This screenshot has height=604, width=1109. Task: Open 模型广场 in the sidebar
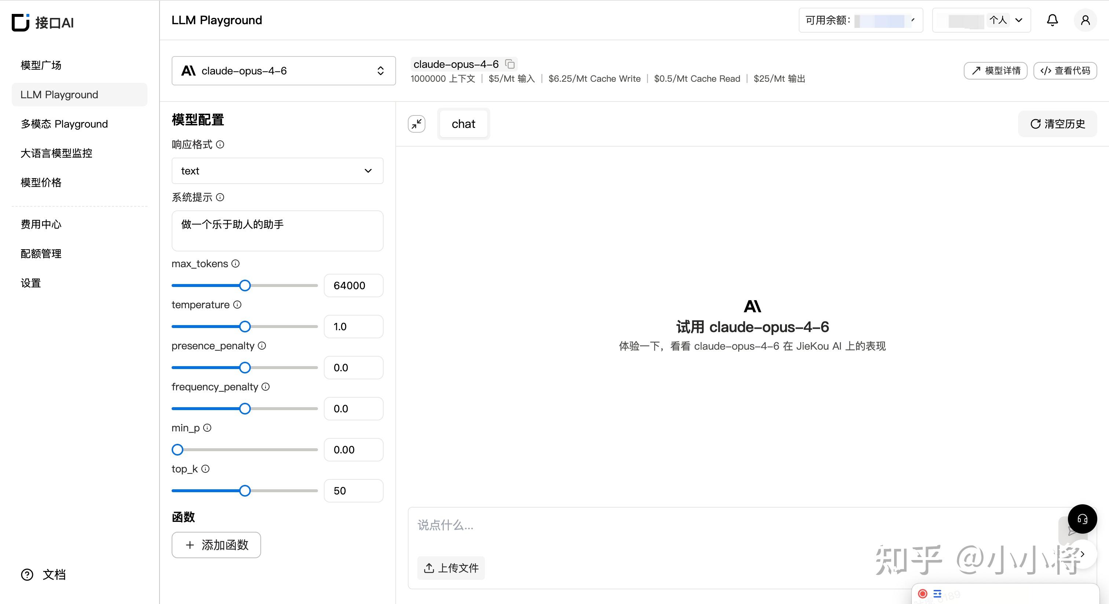coord(41,65)
